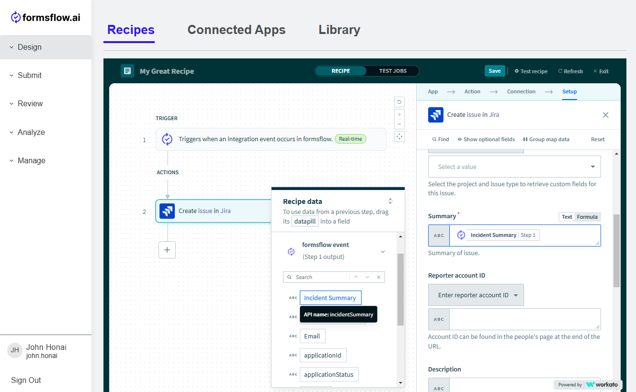Click the Recipe data panel scrollbar

(400, 290)
